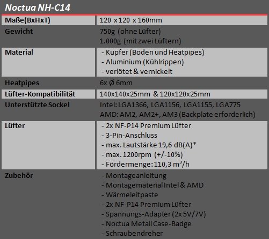The image size is (269, 239).
Task: Click the 1.000g (mit zwei Lüftern) text
Action: coord(141,41)
